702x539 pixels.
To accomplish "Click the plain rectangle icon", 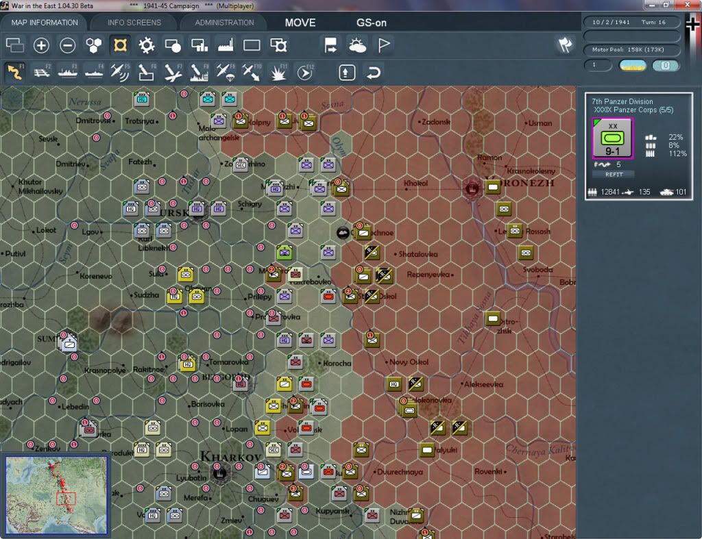I will pos(252,45).
